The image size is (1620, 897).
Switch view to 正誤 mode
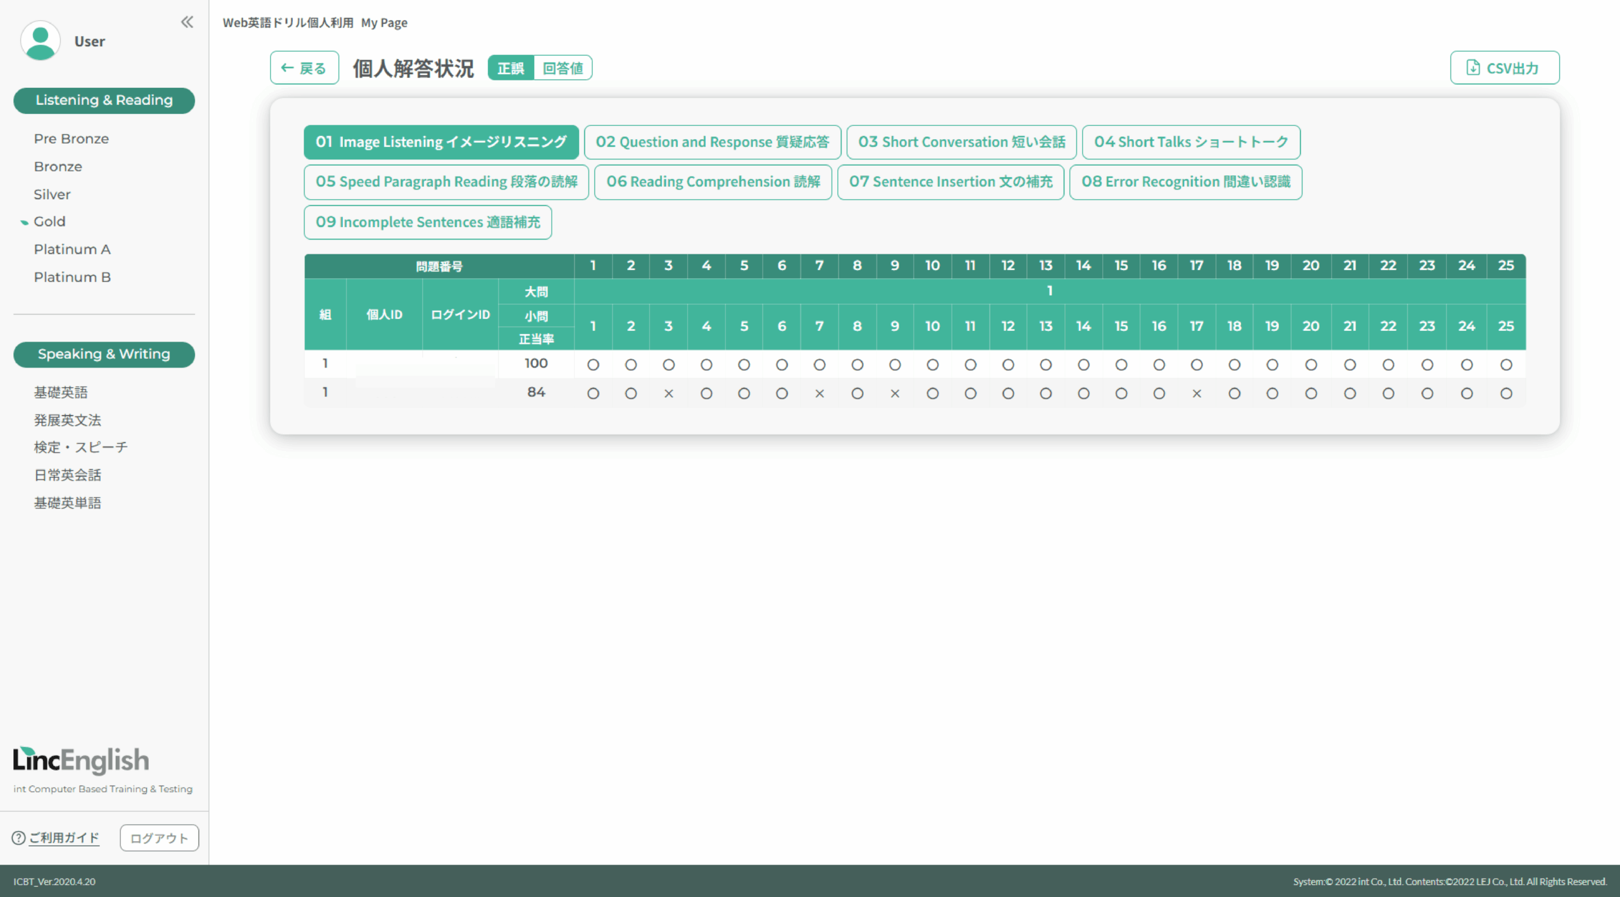pos(511,68)
